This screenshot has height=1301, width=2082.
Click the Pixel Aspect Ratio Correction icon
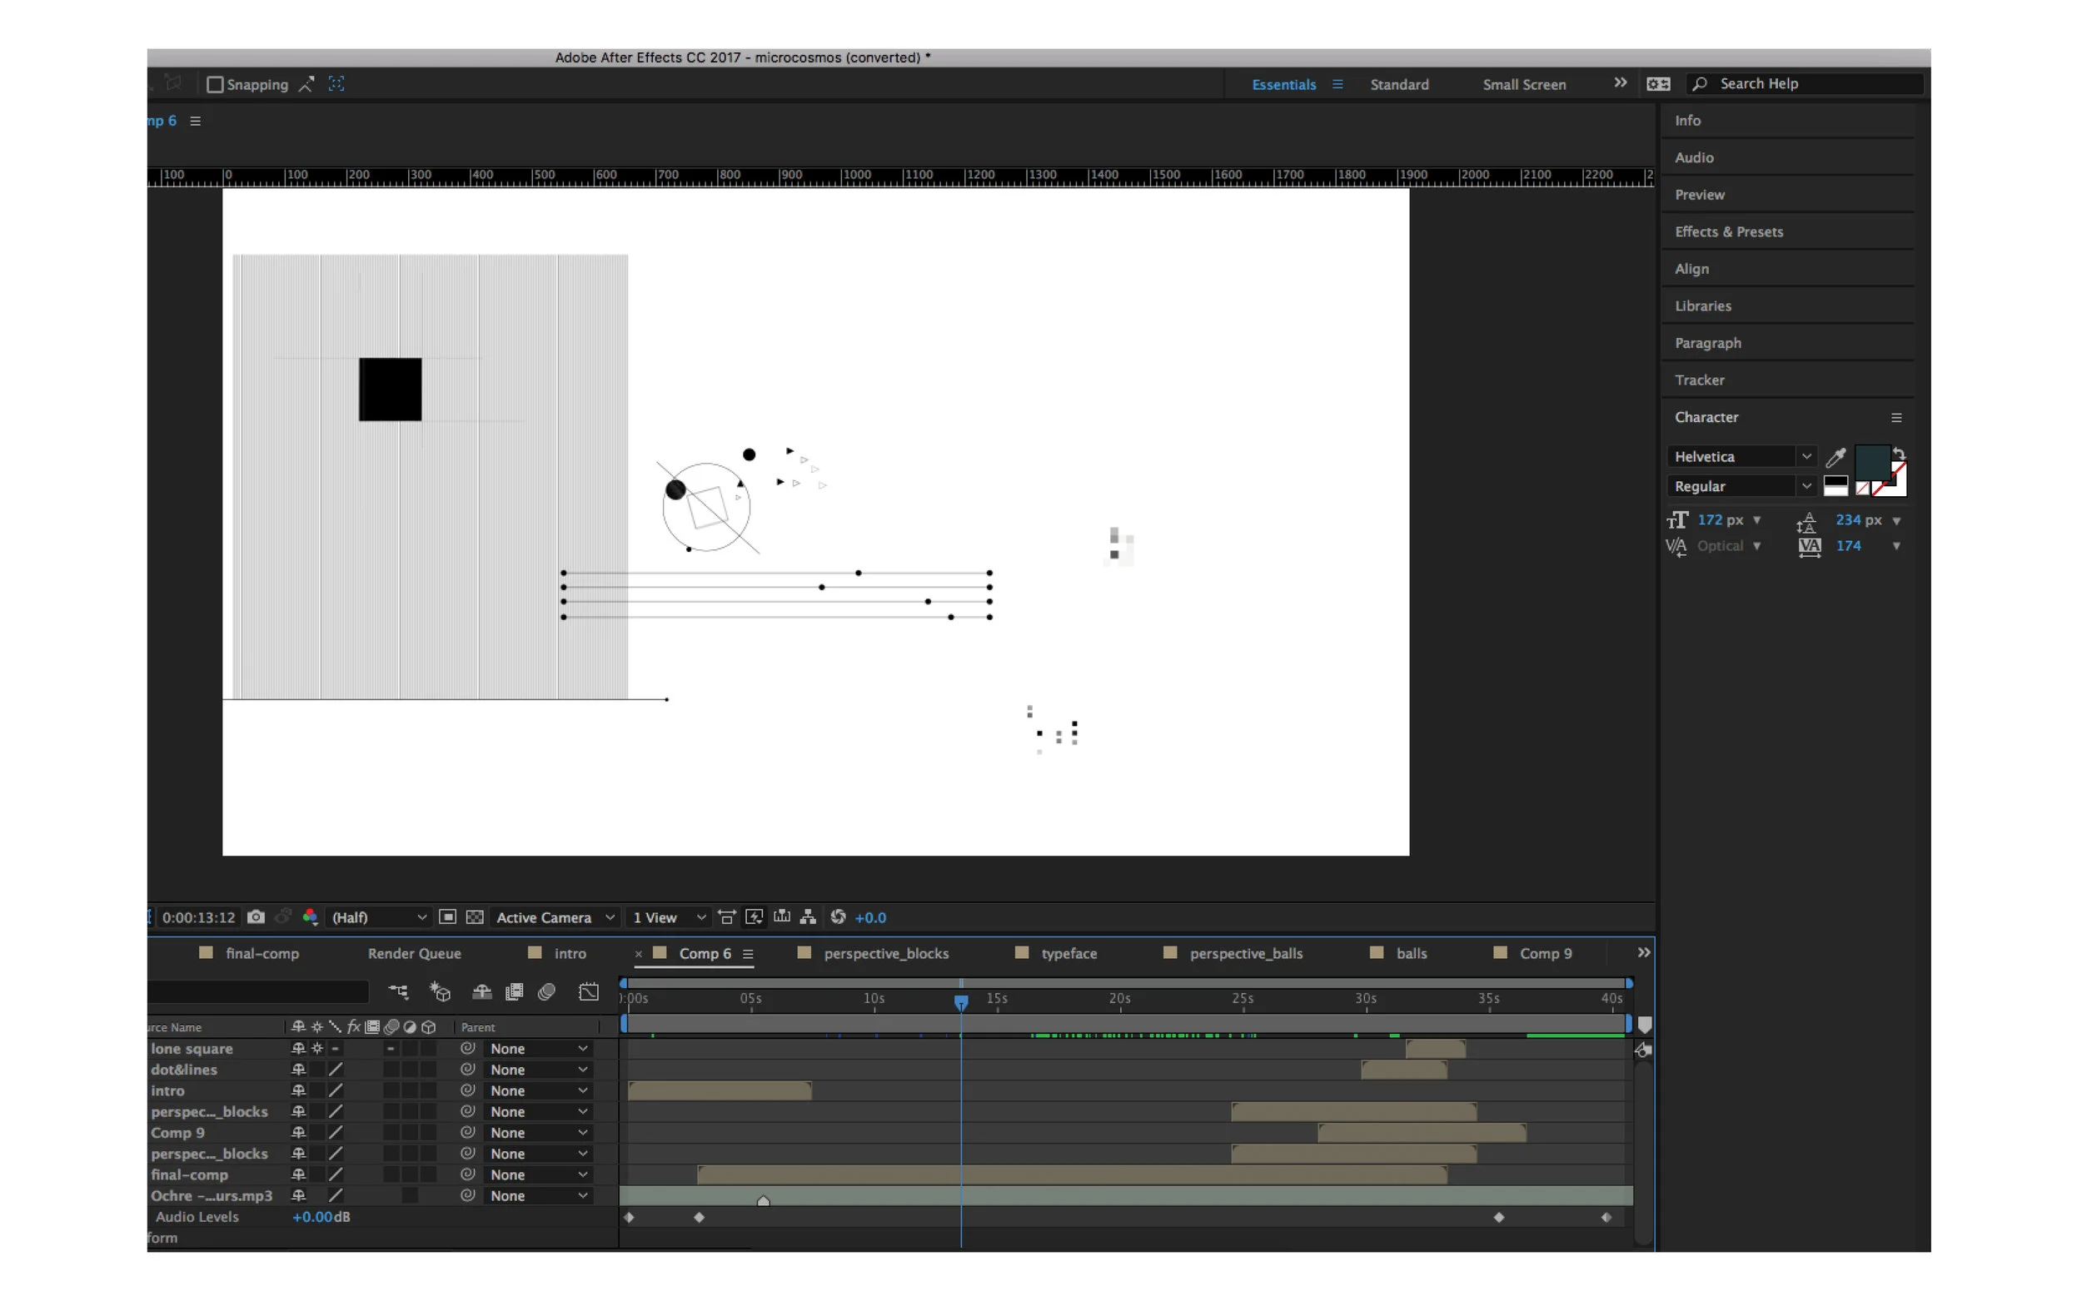pos(726,917)
